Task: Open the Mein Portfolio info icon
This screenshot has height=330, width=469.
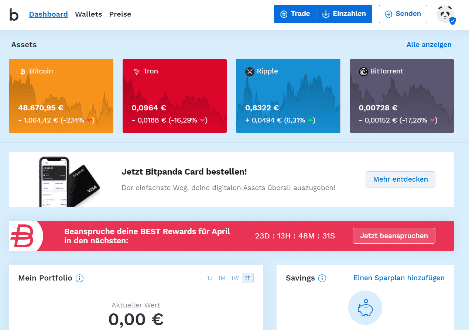Action: point(79,278)
